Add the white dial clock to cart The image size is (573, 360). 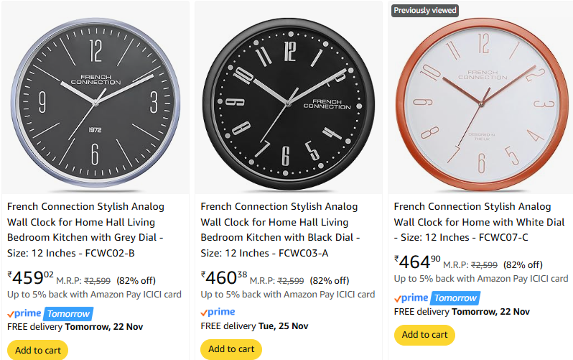[424, 335]
